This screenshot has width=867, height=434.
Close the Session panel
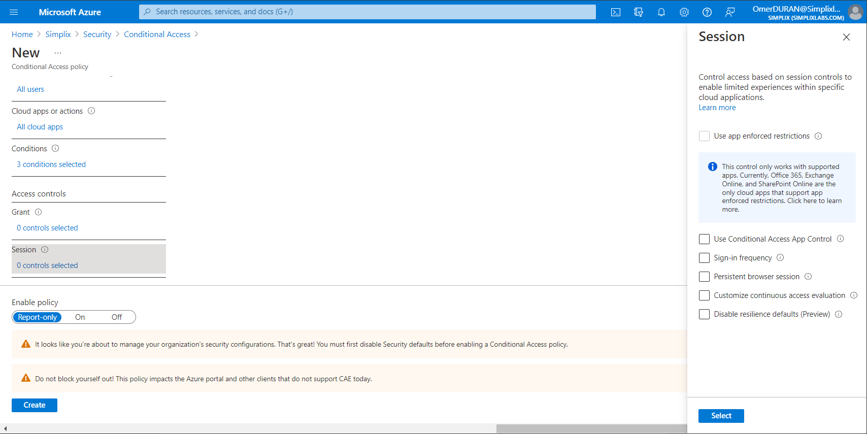[x=846, y=37]
